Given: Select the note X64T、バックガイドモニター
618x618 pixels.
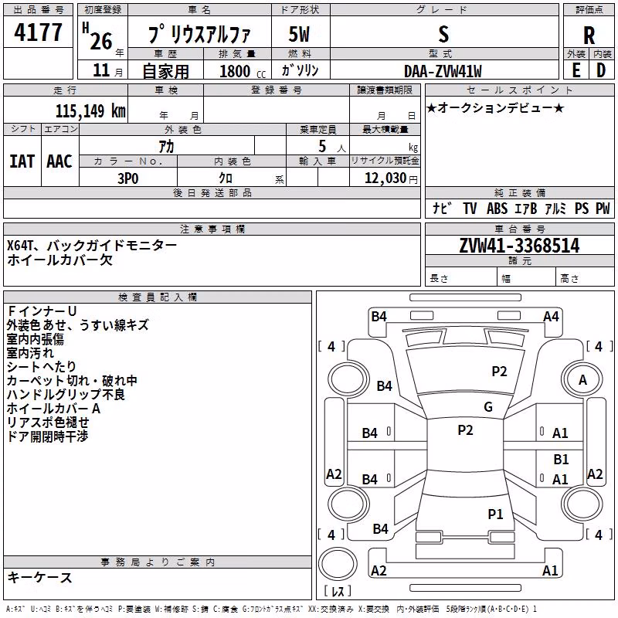Looking at the screenshot, I should pyautogui.click(x=91, y=246).
